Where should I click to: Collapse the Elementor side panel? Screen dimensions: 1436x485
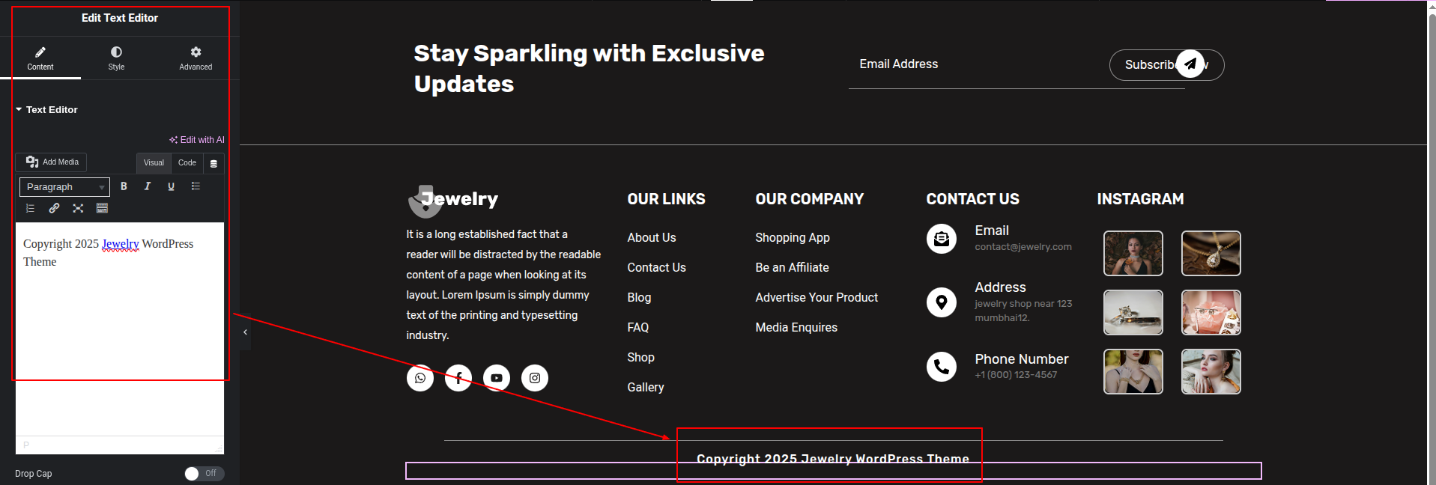pos(245,332)
